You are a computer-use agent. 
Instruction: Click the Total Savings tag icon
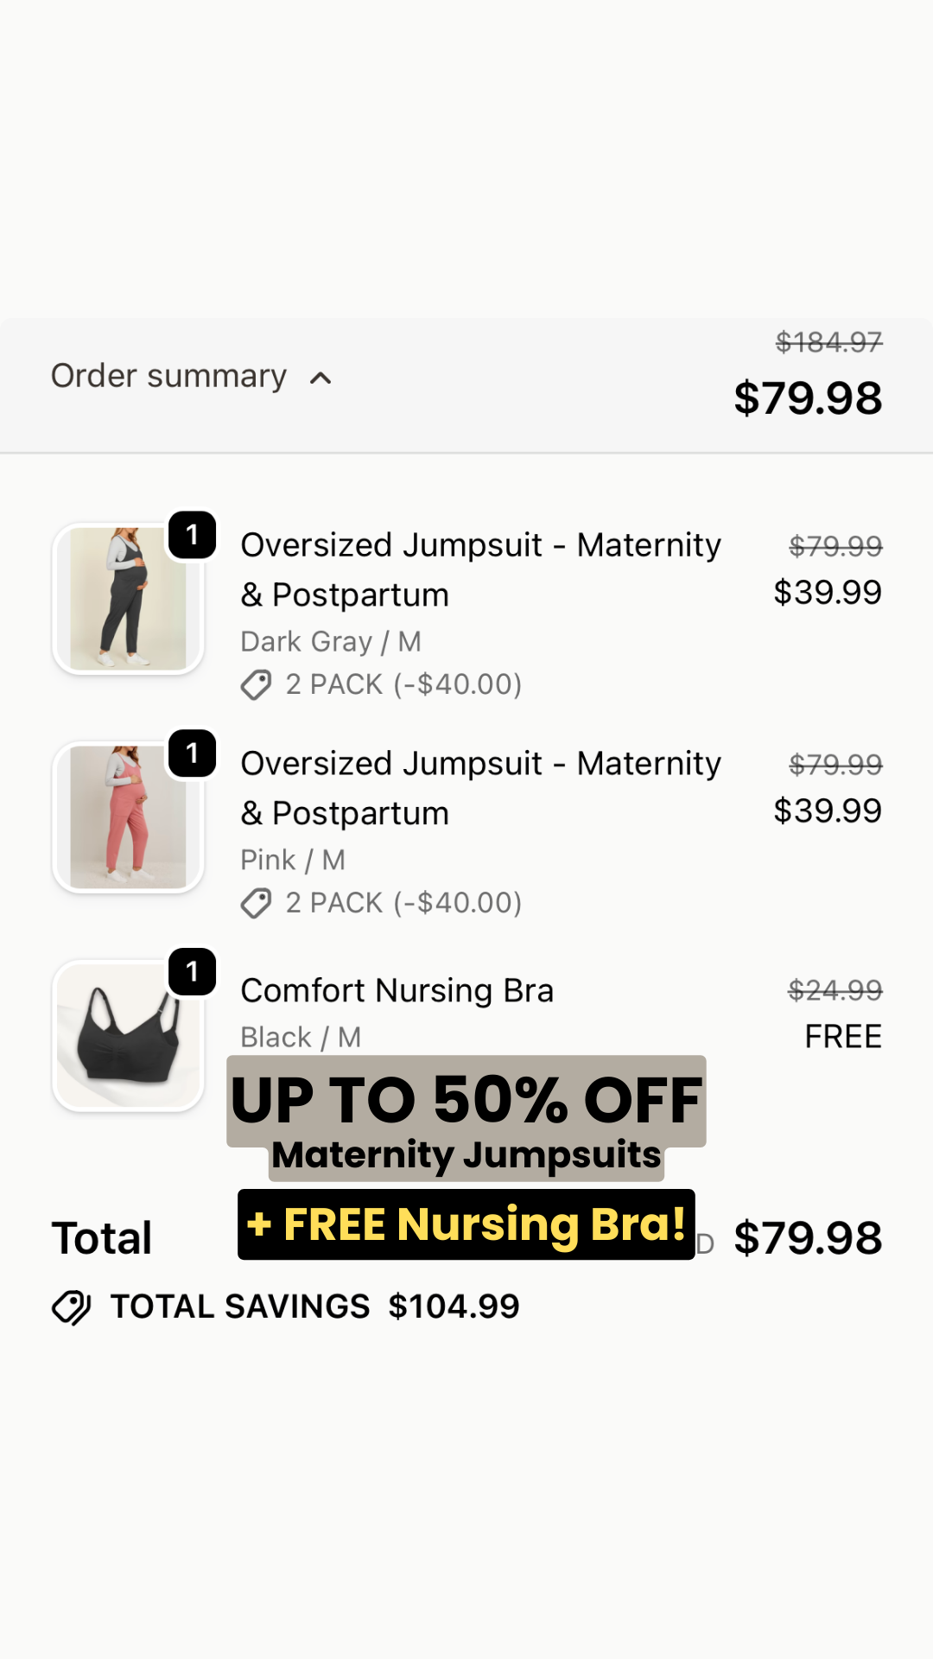click(x=71, y=1307)
